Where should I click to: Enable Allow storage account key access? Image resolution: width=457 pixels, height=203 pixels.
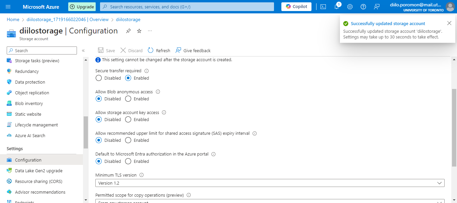click(128, 119)
